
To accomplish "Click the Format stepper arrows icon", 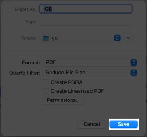I will (x=134, y=62).
